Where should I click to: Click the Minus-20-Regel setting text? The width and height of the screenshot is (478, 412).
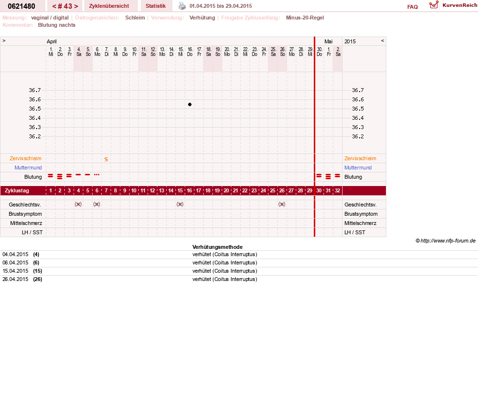click(305, 18)
